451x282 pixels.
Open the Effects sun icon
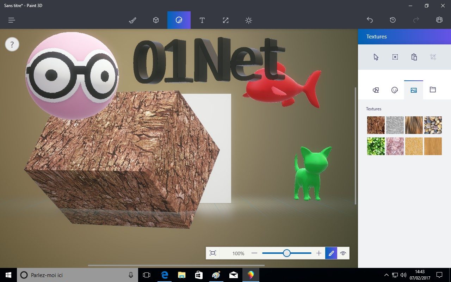pyautogui.click(x=249, y=20)
